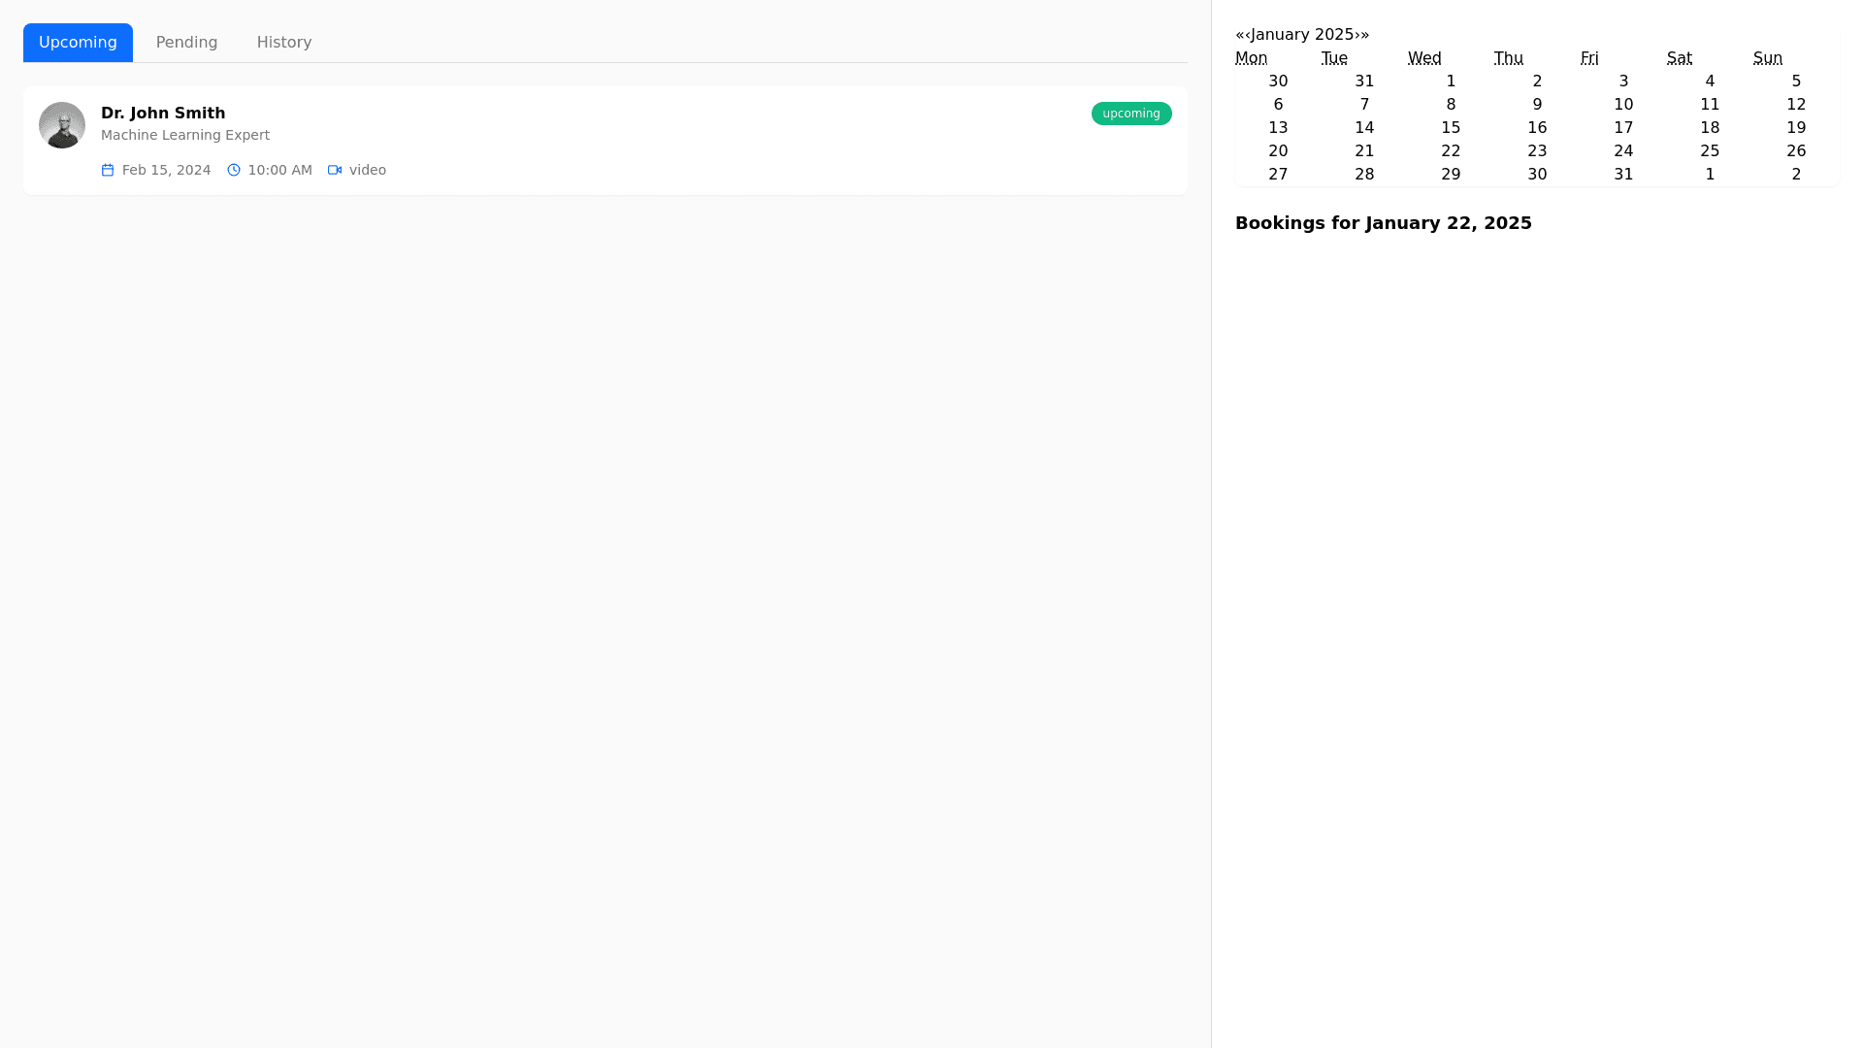
Task: Pick January 15 on the calendar
Action: (x=1451, y=128)
